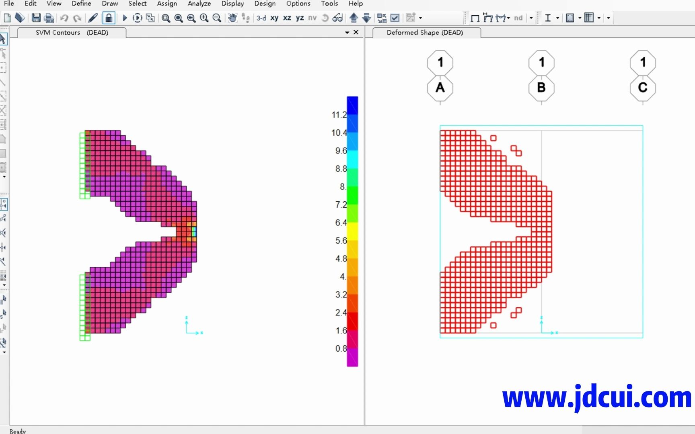Close the SVM Contours window
Viewport: 695px width, 434px height.
pos(356,32)
